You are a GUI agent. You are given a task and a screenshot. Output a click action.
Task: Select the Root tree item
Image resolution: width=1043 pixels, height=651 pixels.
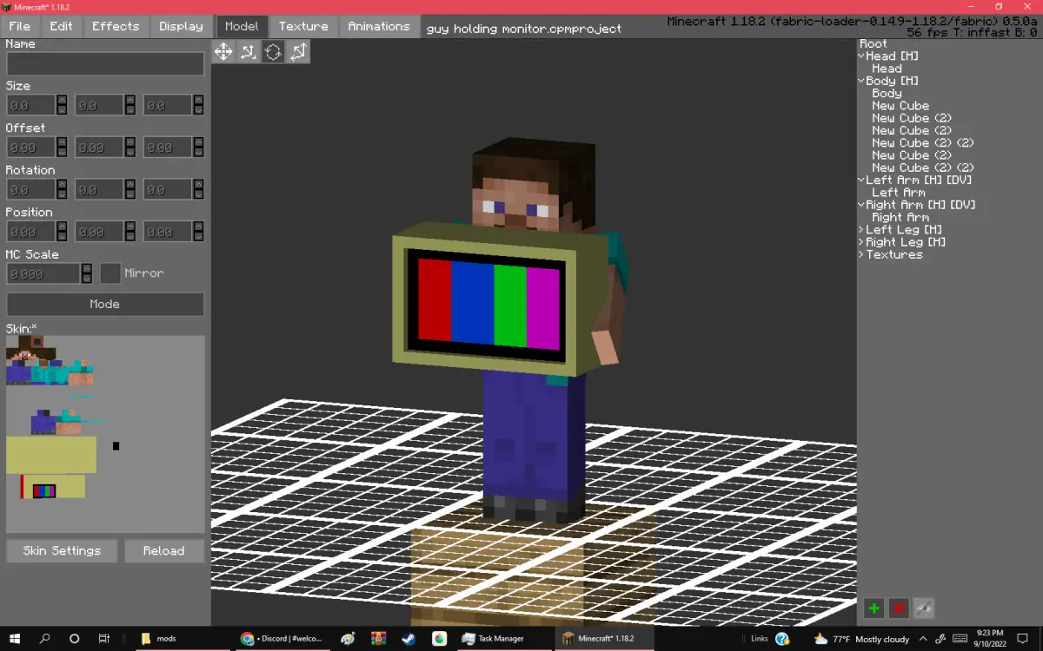tap(874, 43)
